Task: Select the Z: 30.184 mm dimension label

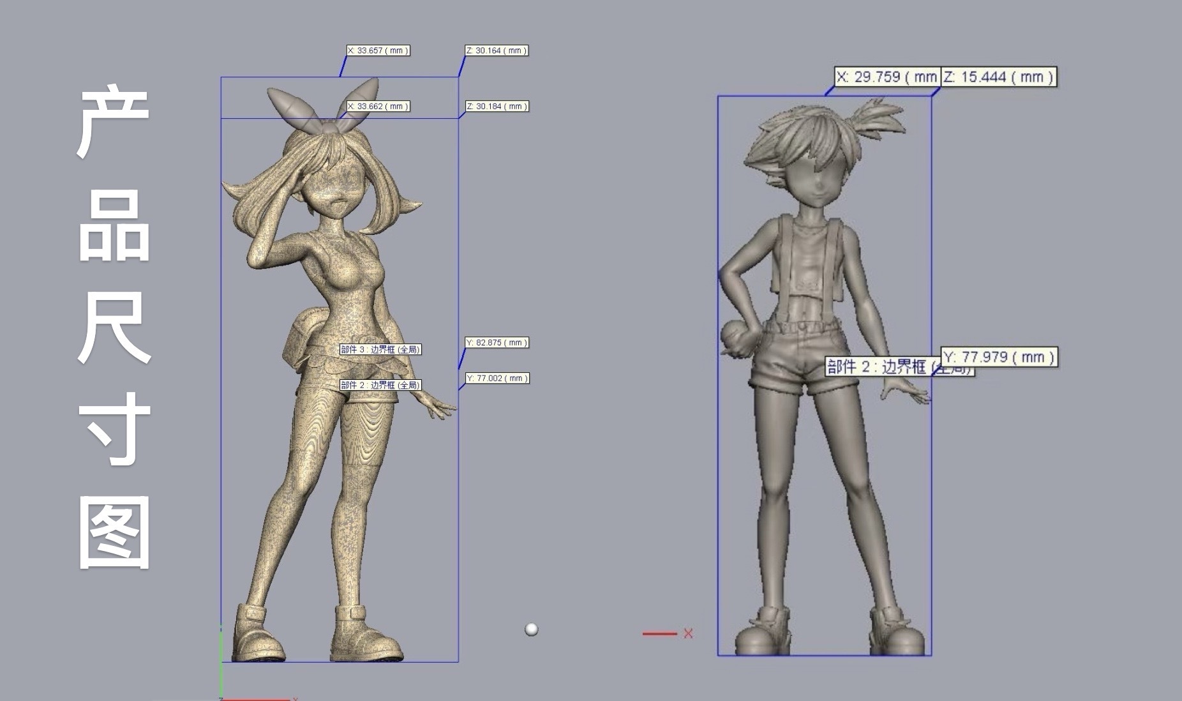Action: [497, 107]
